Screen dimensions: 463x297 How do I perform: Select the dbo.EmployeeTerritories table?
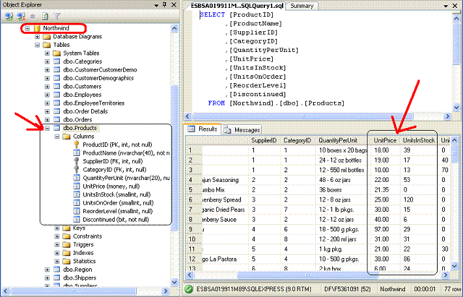pyautogui.click(x=94, y=103)
